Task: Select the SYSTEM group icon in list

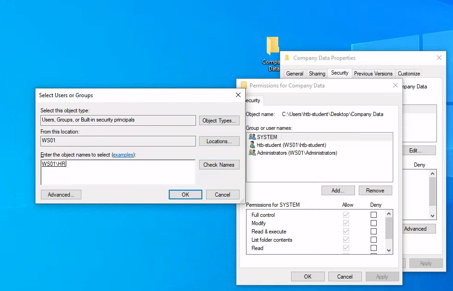Action: click(x=252, y=137)
